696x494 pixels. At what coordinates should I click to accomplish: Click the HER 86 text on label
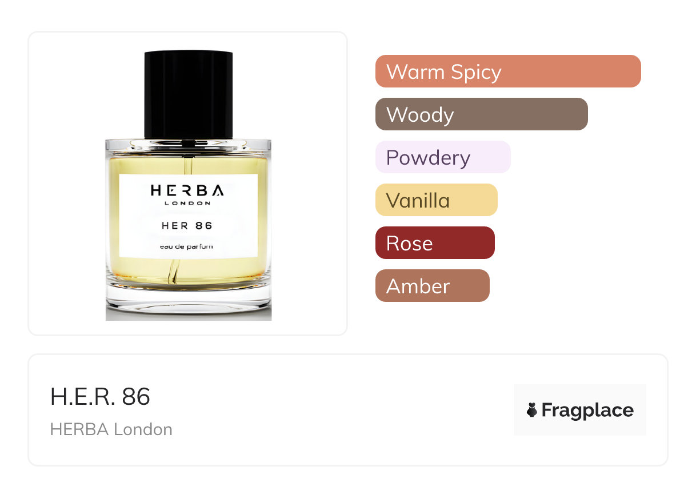point(187,225)
